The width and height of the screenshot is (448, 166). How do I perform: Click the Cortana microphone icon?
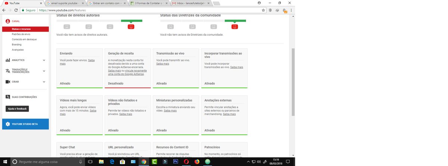coord(81,162)
